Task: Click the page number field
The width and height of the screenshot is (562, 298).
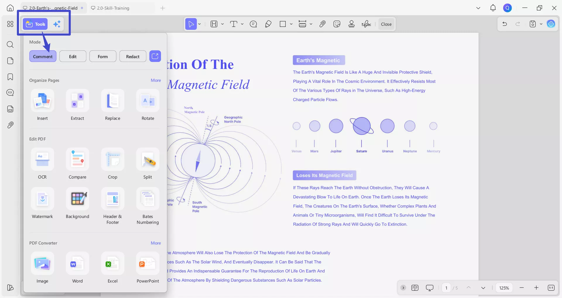Action: [x=446, y=288]
